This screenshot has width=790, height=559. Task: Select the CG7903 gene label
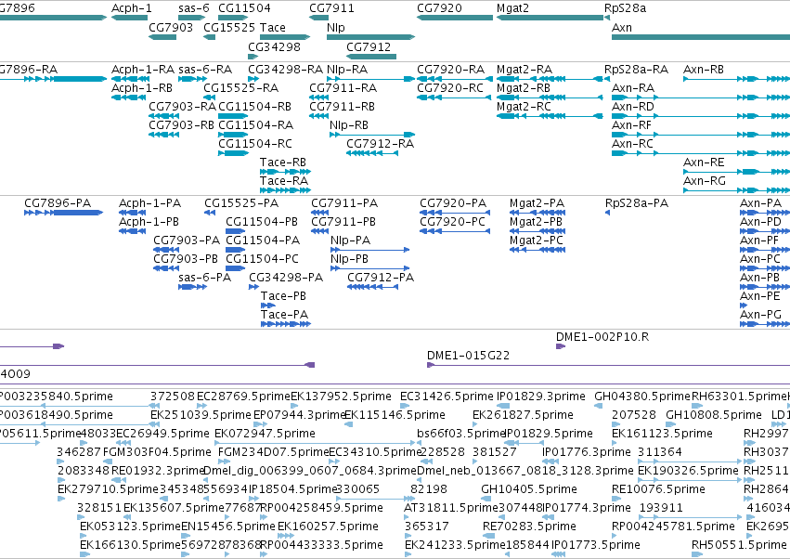[171, 28]
